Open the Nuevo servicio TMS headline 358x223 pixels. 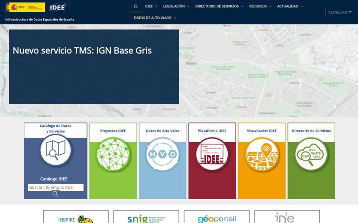pos(82,51)
